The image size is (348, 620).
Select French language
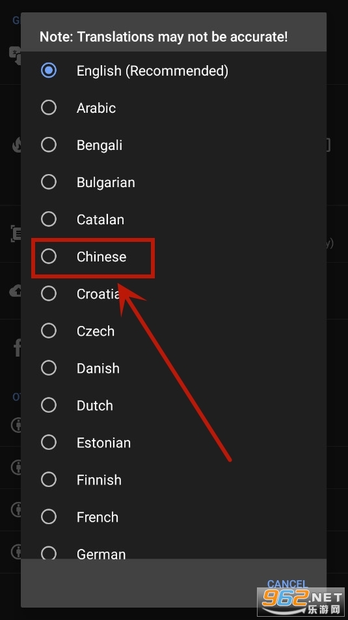click(x=174, y=516)
